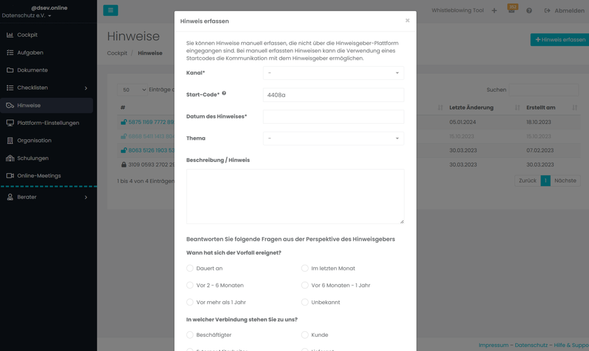Screen dimensions: 589x351
Task: Click the plus icon beside Whistleblowing Tool
Action: [494, 11]
